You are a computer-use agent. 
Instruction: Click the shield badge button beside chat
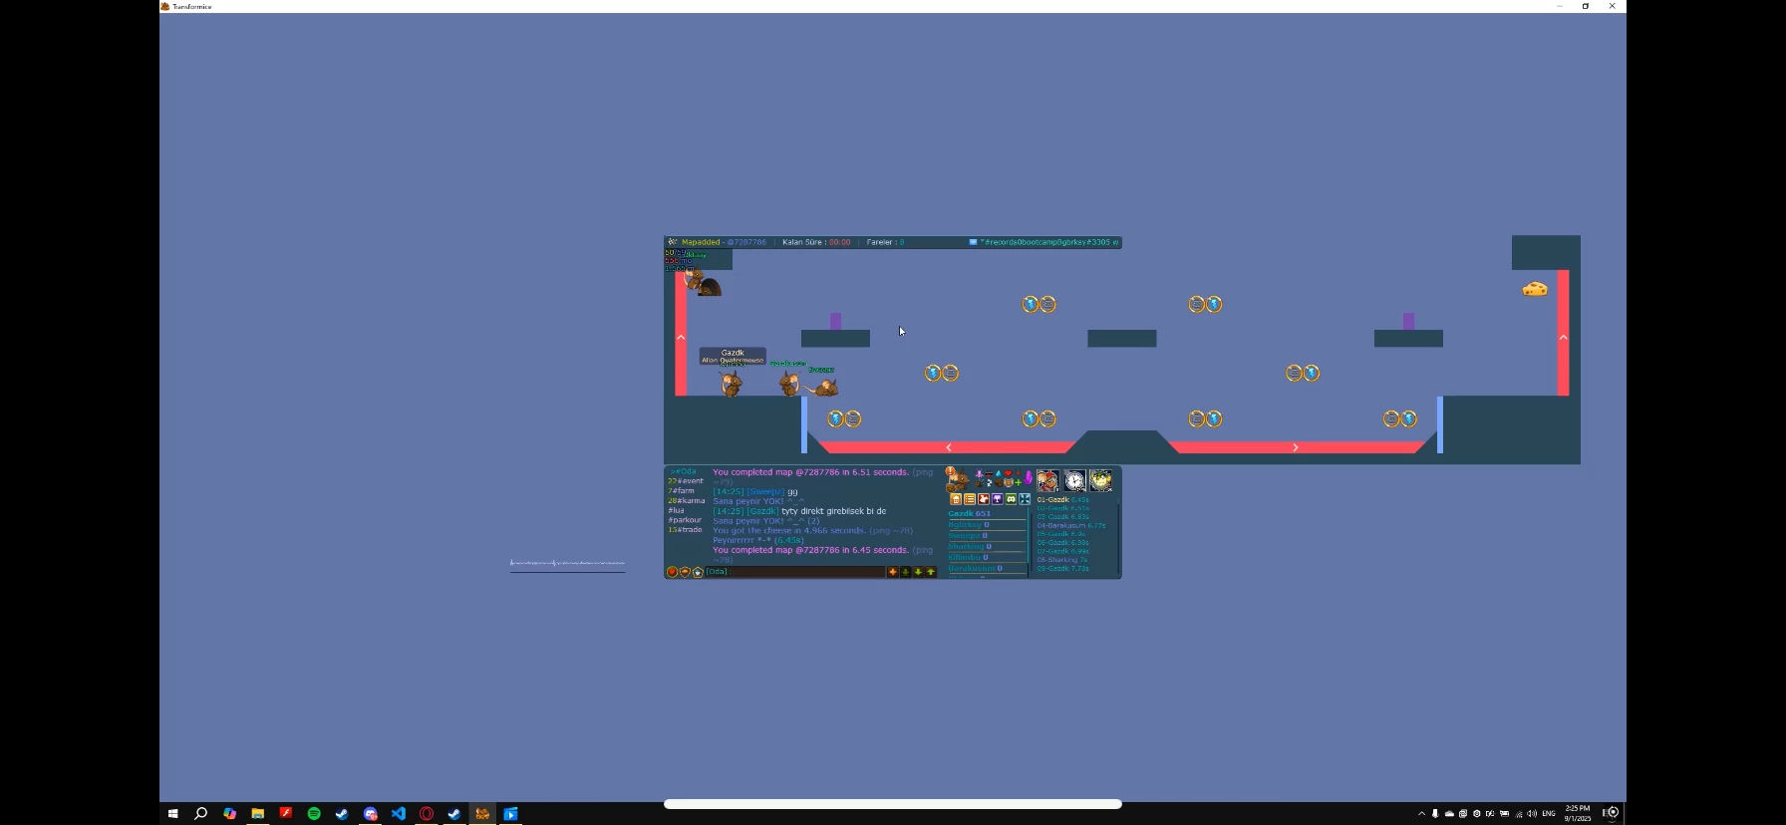click(x=685, y=572)
